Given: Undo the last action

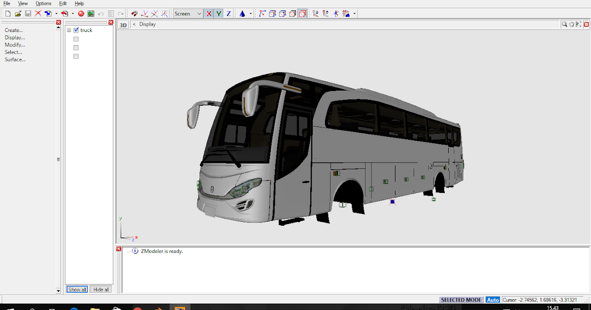Looking at the screenshot, I should click(100, 14).
